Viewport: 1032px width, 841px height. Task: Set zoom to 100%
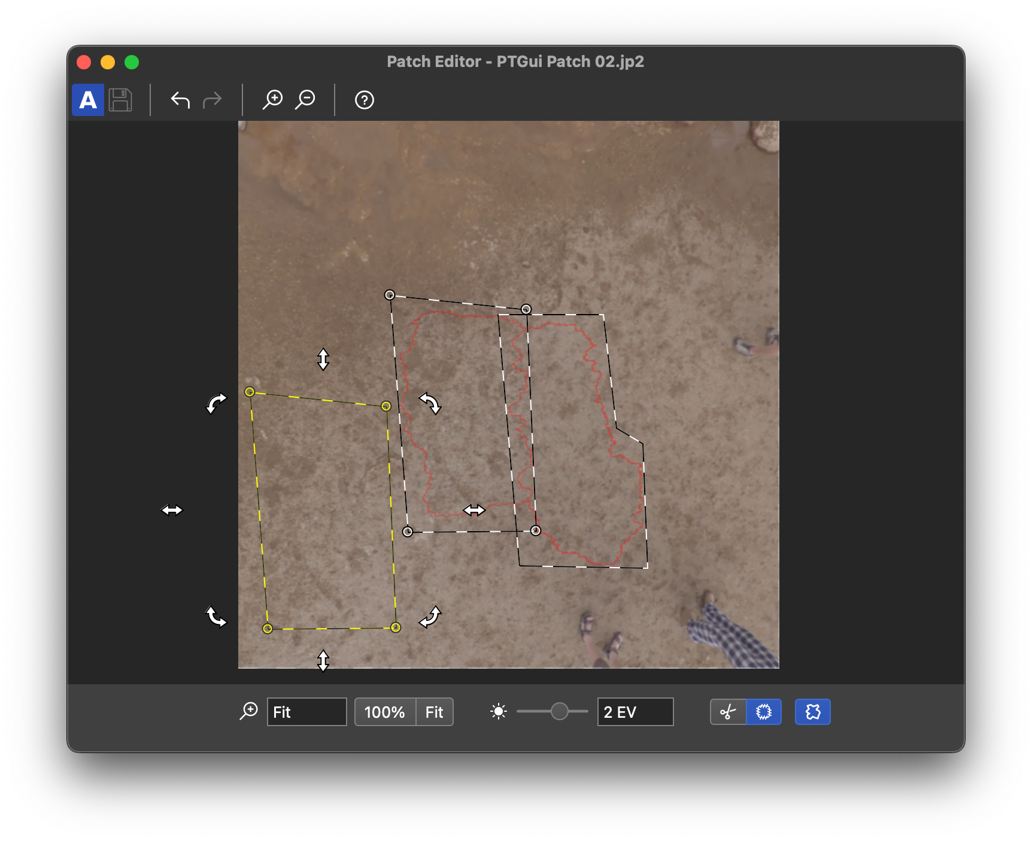coord(386,711)
